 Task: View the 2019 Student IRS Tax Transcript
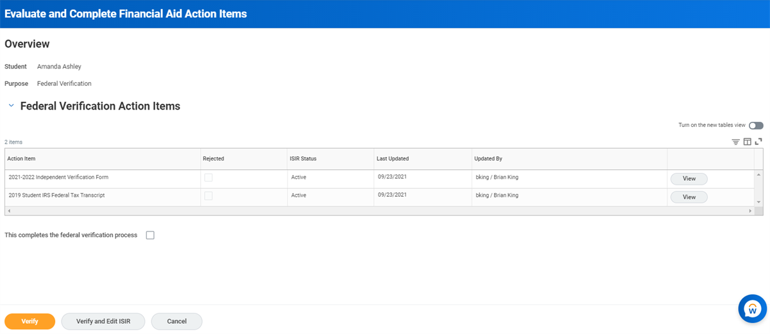pos(689,197)
